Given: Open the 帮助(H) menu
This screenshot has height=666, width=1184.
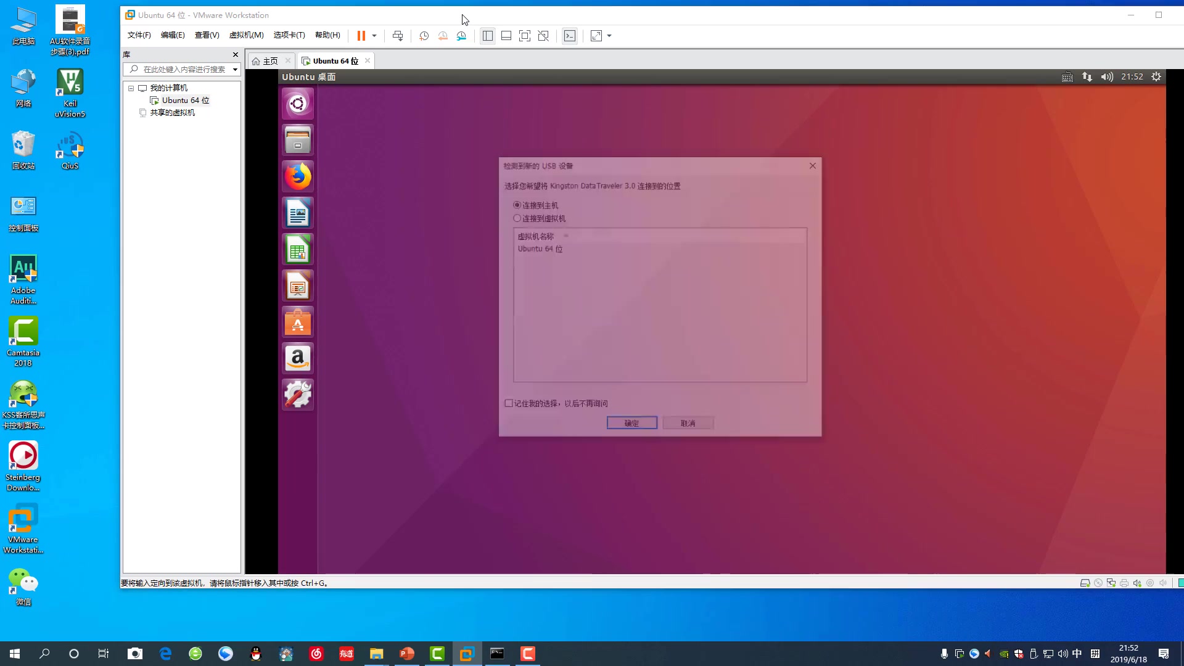Looking at the screenshot, I should pos(327,35).
